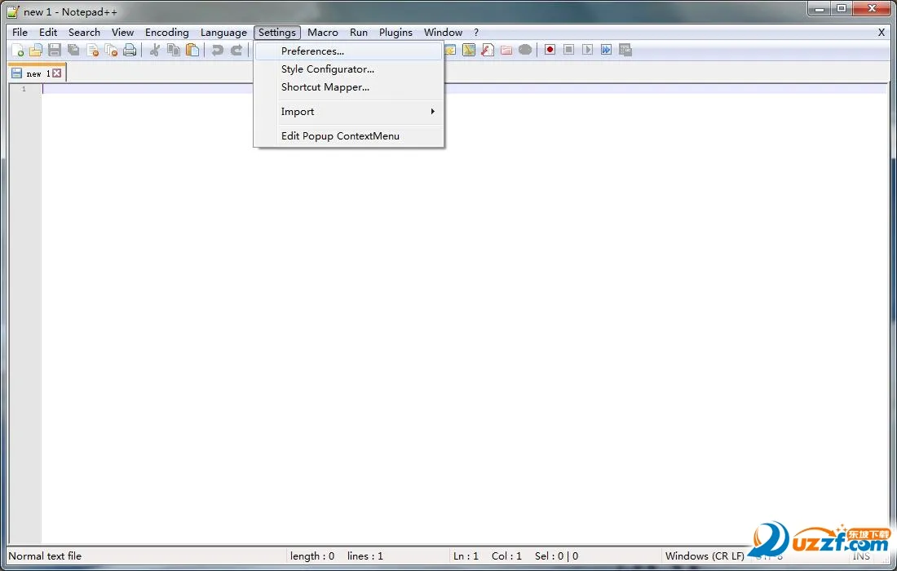Open the File menu

pyautogui.click(x=20, y=33)
